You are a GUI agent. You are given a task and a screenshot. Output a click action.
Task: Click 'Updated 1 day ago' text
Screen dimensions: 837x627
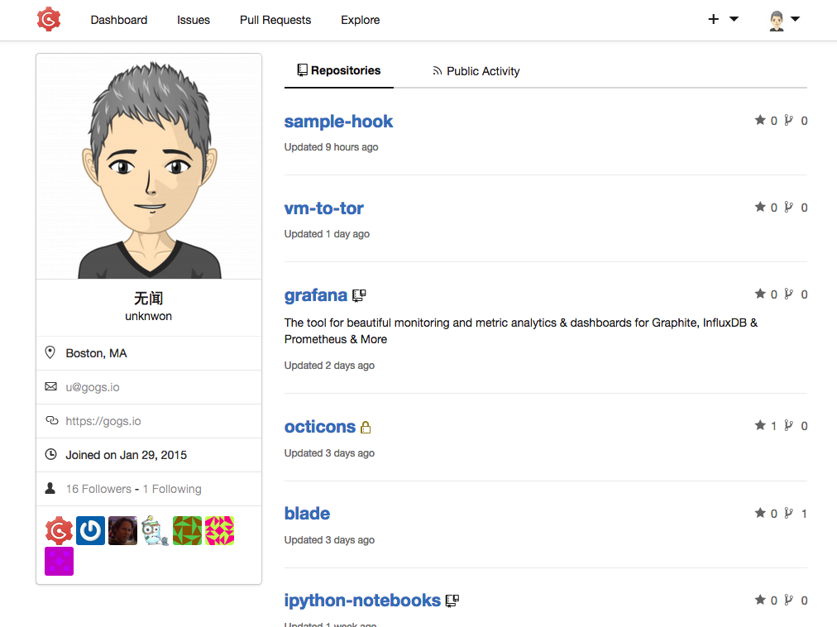[327, 234]
